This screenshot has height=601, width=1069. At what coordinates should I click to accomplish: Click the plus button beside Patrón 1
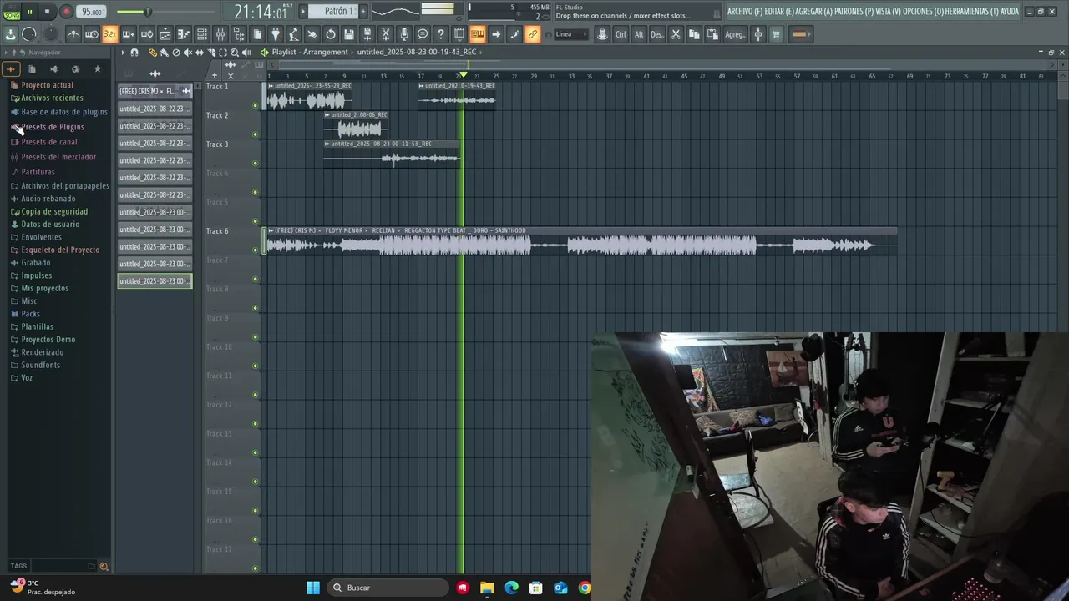(x=363, y=12)
